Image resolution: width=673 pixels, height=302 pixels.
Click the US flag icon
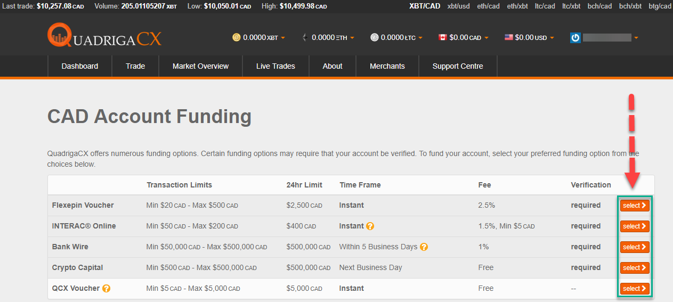pos(509,37)
